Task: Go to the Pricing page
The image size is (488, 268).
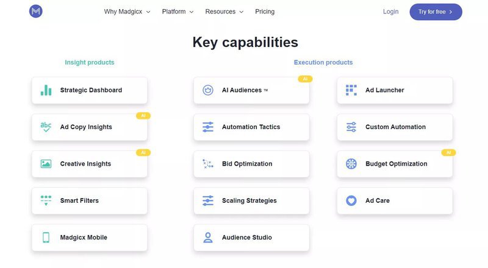Action: coord(265,12)
